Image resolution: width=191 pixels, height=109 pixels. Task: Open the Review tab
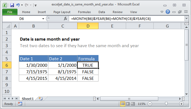(x=118, y=12)
